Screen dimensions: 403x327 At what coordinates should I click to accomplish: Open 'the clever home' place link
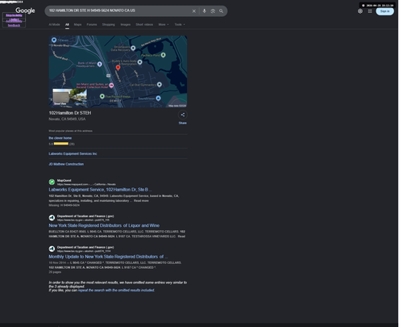pos(60,138)
